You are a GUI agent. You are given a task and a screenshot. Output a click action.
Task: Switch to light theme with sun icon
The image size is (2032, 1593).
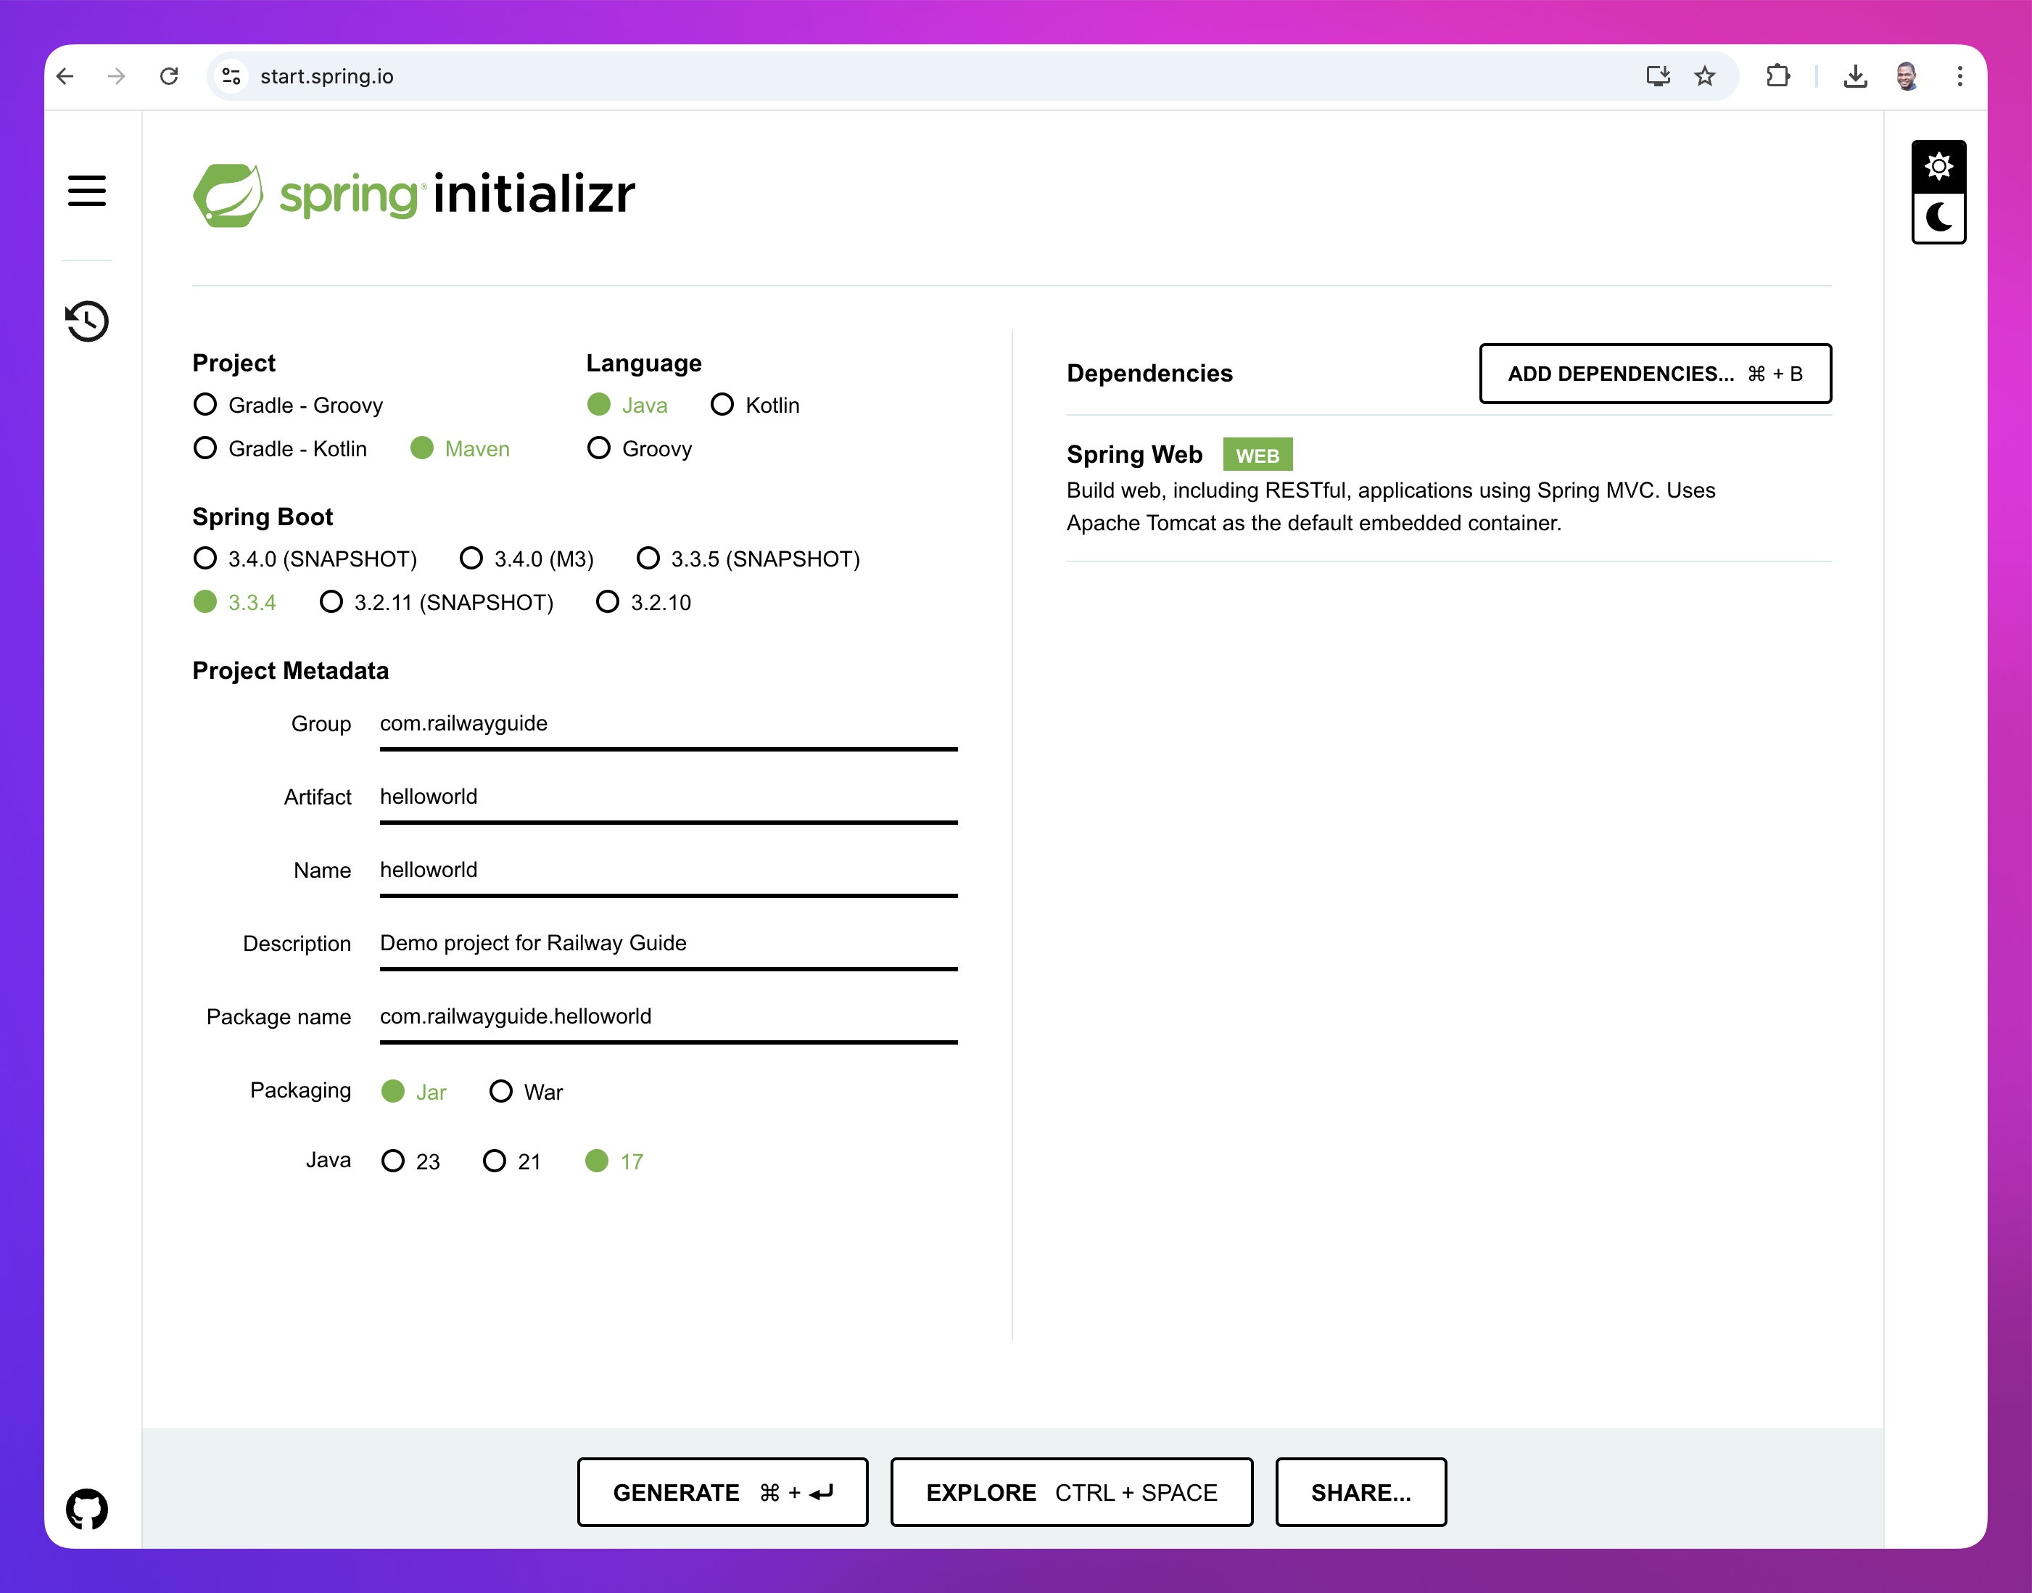1938,167
